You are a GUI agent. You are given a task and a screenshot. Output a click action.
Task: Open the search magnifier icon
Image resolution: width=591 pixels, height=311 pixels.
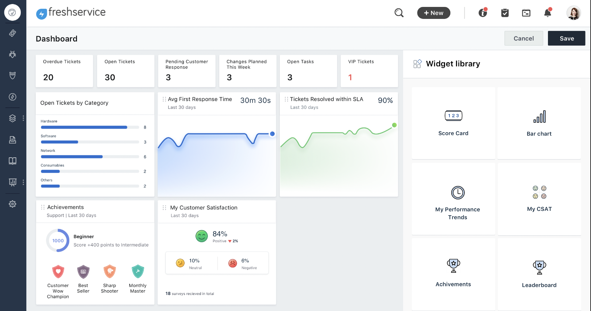(399, 13)
